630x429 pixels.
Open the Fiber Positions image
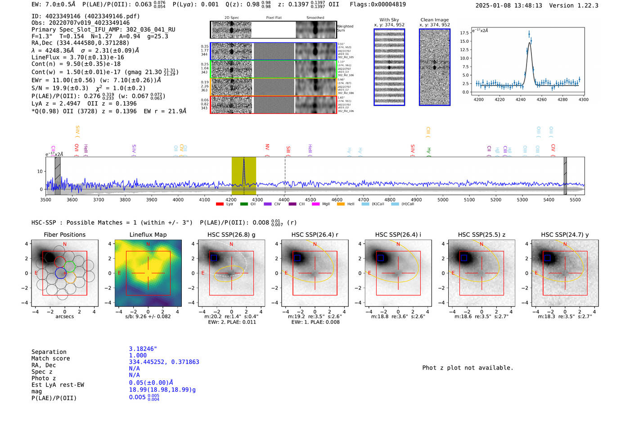click(x=65, y=273)
